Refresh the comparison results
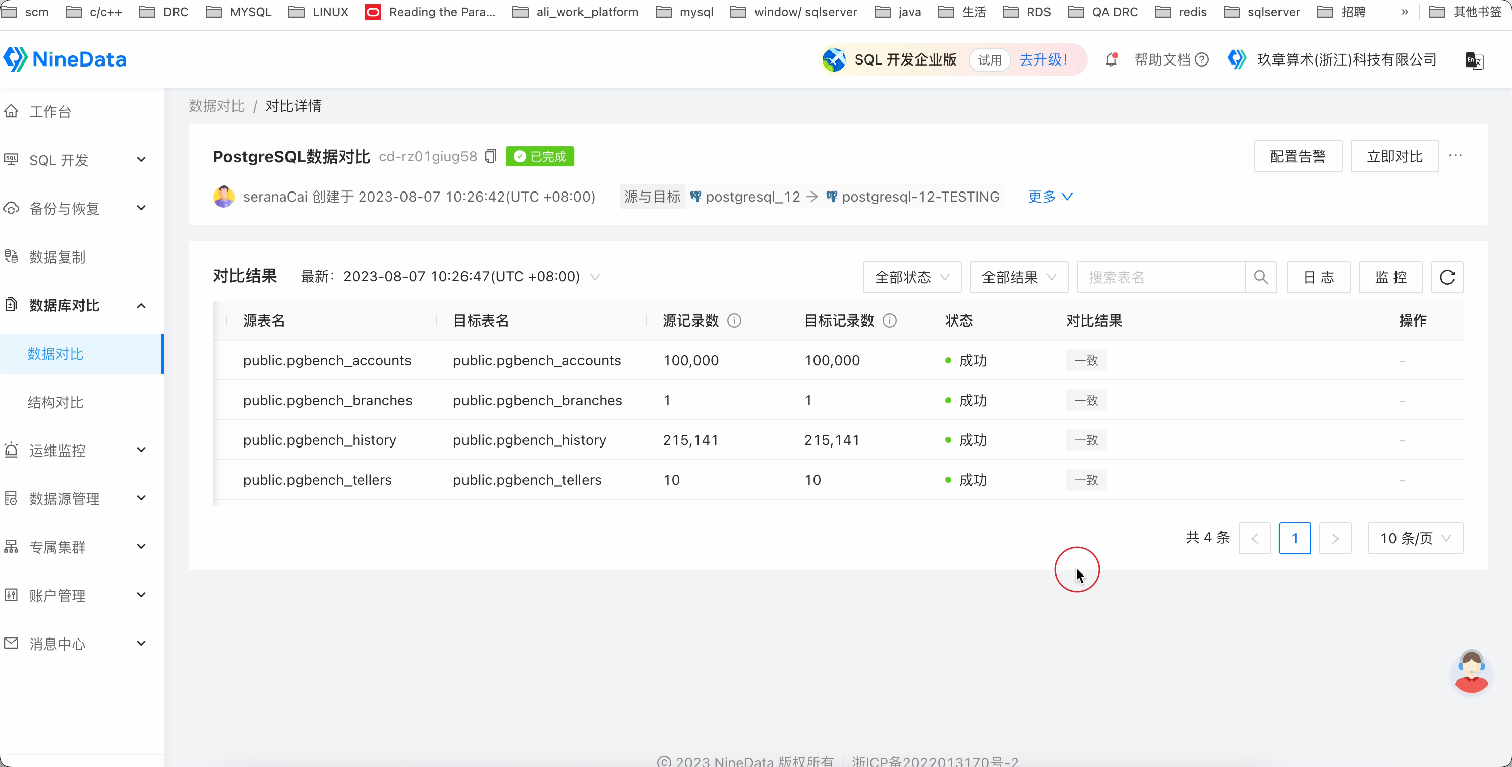 [x=1447, y=277]
